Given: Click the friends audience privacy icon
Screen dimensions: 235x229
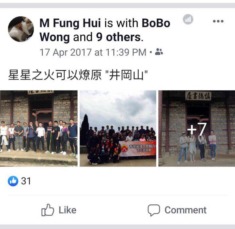Looking at the screenshot, I should [159, 52].
